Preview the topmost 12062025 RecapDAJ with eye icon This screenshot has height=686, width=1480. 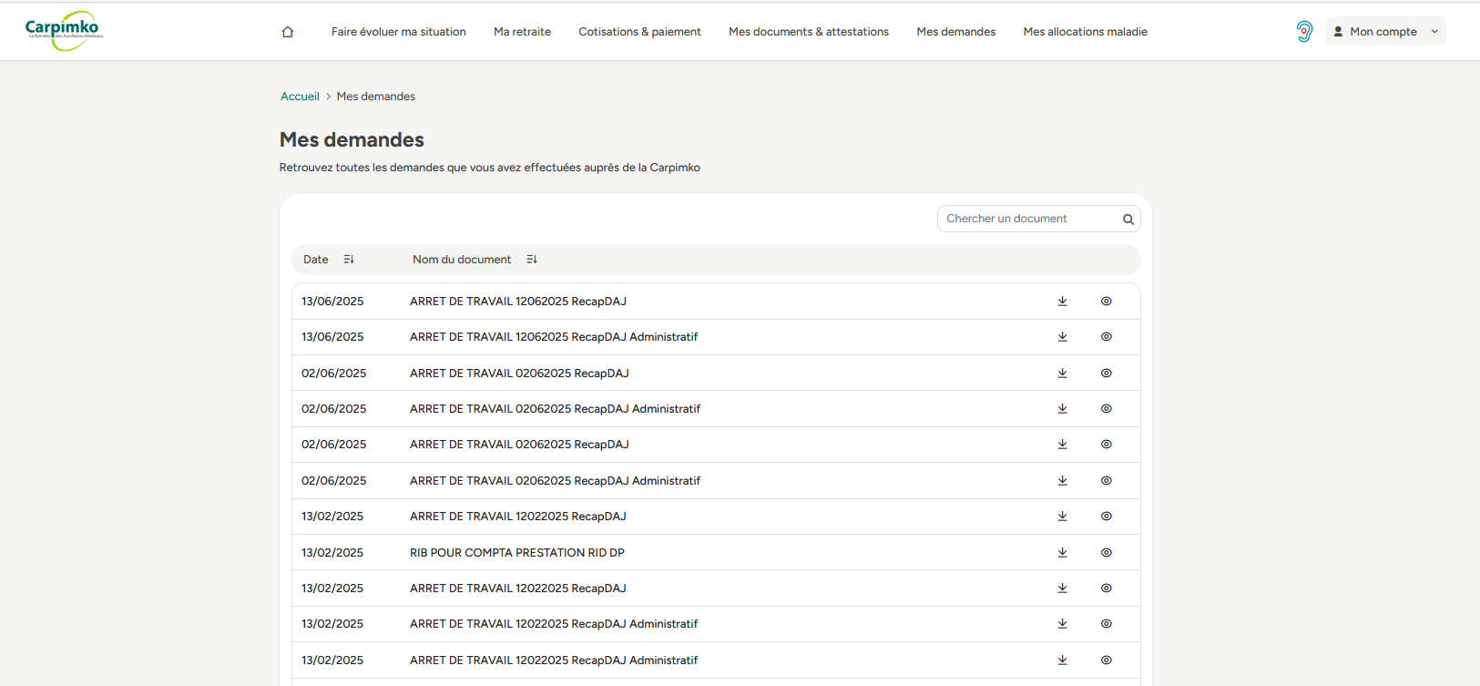click(x=1106, y=302)
